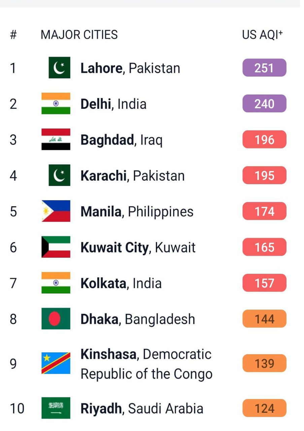Click the DR Congo flag icon

pyautogui.click(x=56, y=363)
